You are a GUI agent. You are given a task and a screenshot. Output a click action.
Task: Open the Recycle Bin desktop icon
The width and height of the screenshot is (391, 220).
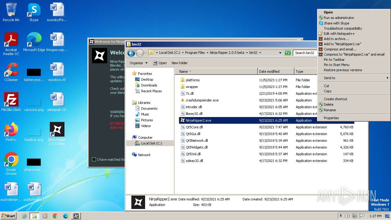coord(11,12)
